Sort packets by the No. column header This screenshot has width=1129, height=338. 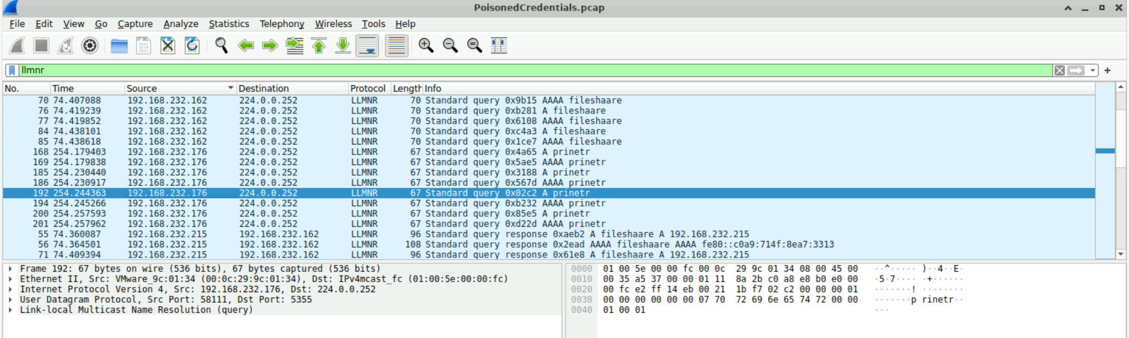tap(26, 88)
